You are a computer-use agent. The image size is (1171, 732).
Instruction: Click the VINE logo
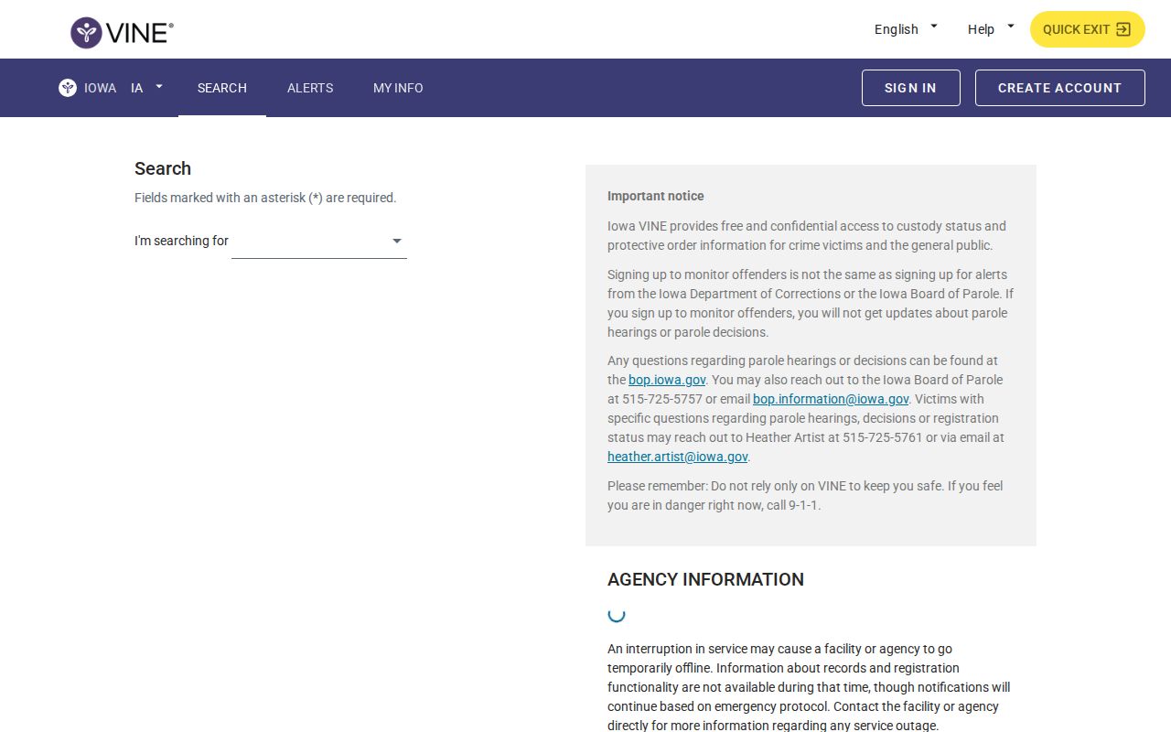(122, 32)
